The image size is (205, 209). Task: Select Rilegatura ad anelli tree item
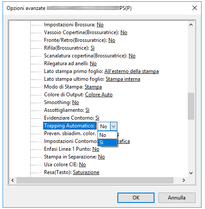click(70, 63)
